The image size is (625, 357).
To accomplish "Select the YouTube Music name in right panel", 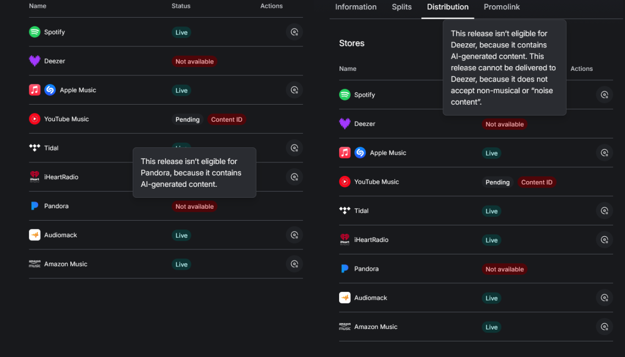I will tap(377, 182).
